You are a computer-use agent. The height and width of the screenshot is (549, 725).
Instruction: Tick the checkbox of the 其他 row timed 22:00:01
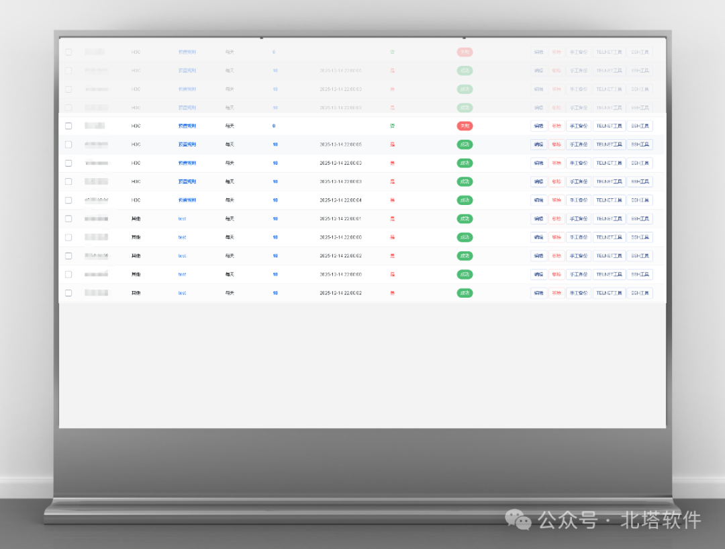tap(68, 218)
